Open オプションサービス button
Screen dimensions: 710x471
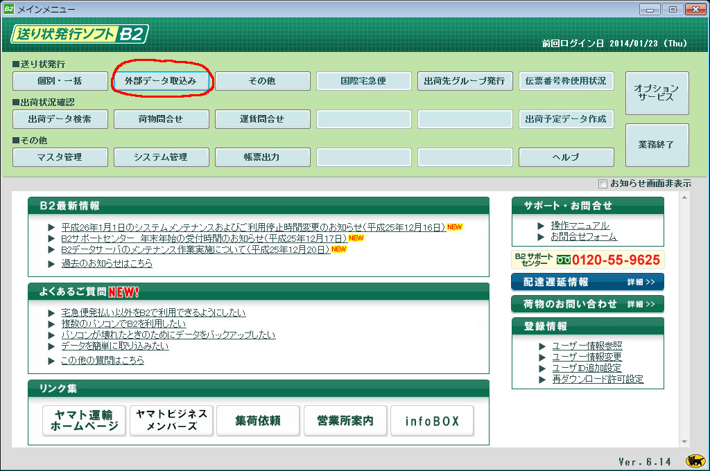[657, 93]
